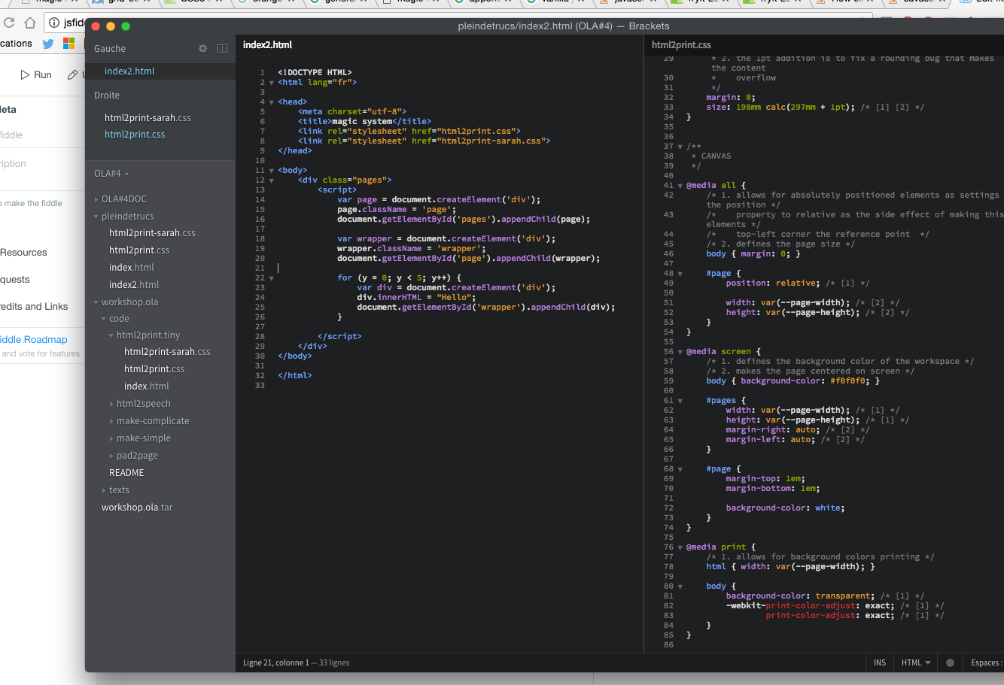Open workshop.ola.tar in the file tree
This screenshot has width=1004, height=685.
point(137,508)
